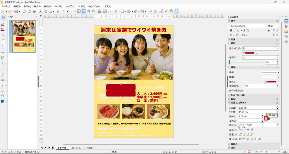The width and height of the screenshot is (289, 154).
Task: Toggle the Shadow icon in toolbar
Action: pyautogui.click(x=150, y=11)
